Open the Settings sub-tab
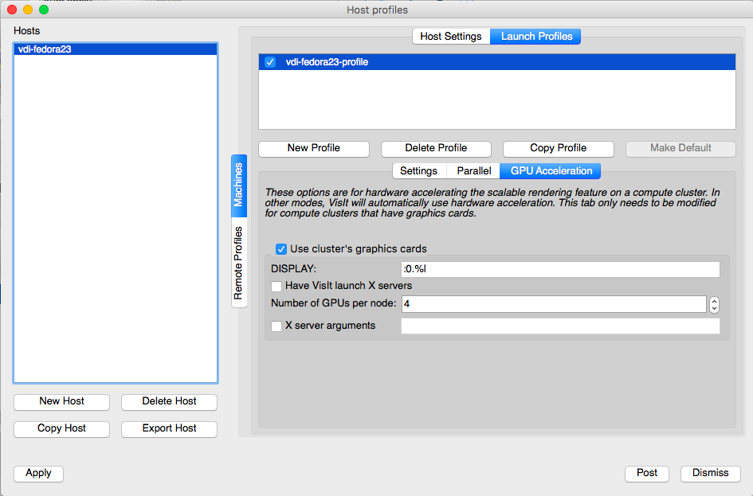This screenshot has width=753, height=496. [x=418, y=171]
